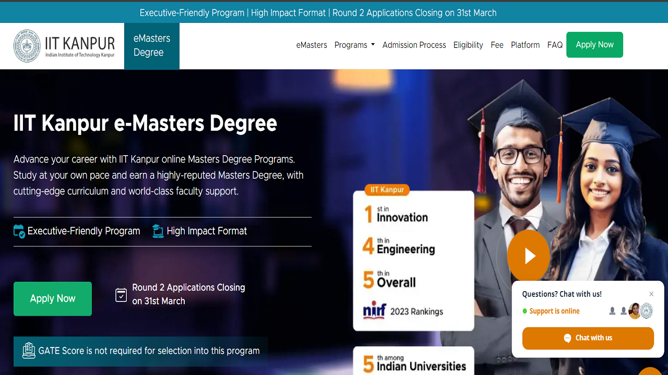Screen dimensions: 668x375
Task: Go to eMasters nav link
Action: (312, 45)
